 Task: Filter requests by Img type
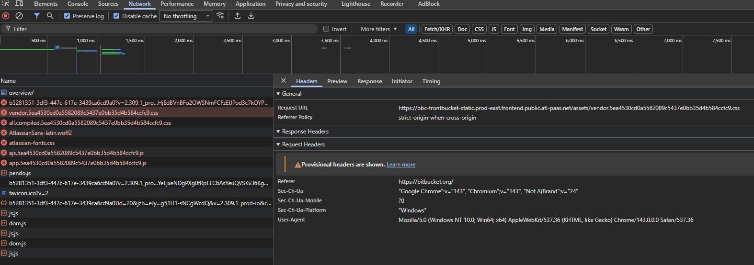pos(527,29)
